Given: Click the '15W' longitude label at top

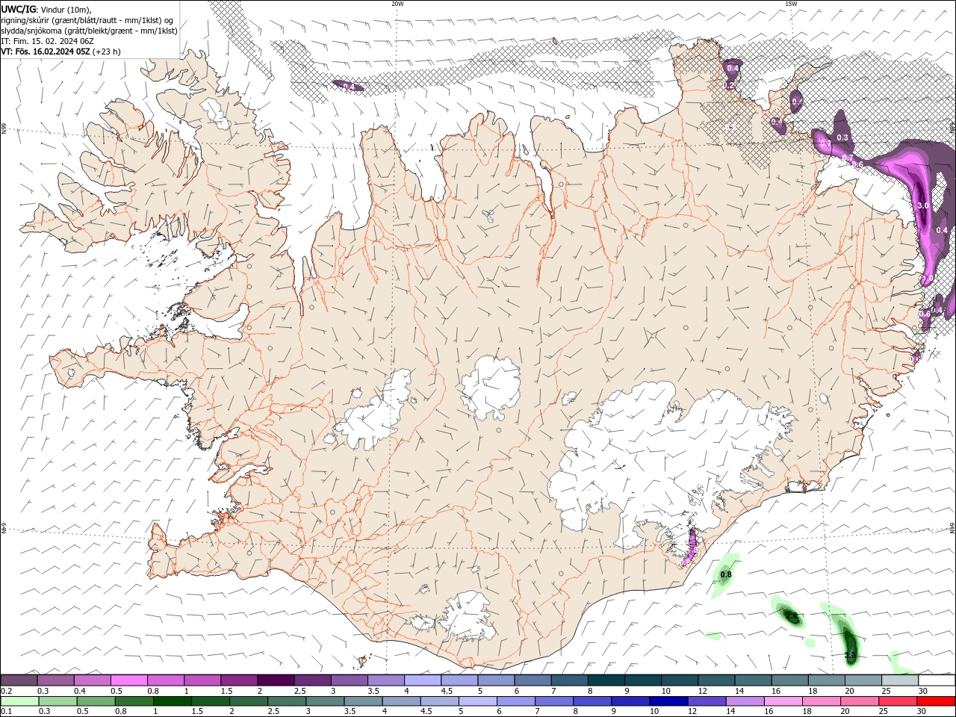Looking at the screenshot, I should click(791, 4).
